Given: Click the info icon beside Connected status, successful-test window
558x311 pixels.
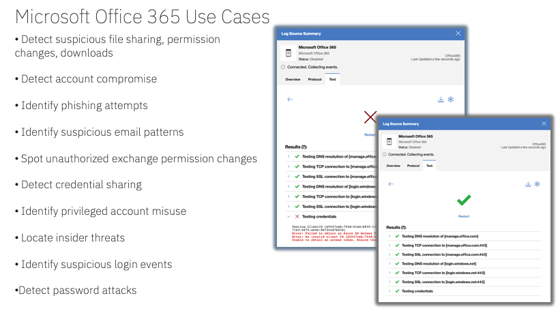Looking at the screenshot, I should point(384,154).
